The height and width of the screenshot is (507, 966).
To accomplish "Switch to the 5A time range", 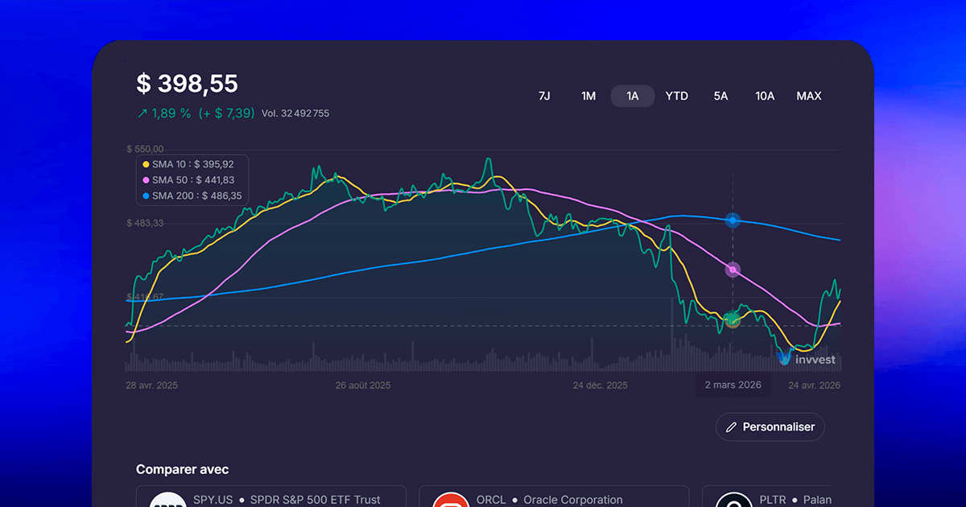I will [x=720, y=96].
